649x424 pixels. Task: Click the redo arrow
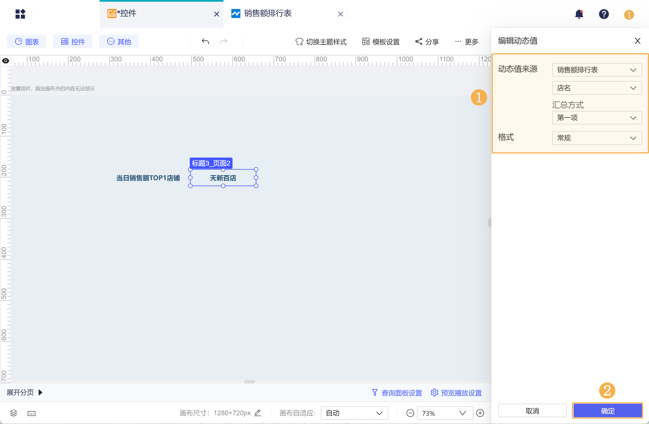[223, 41]
